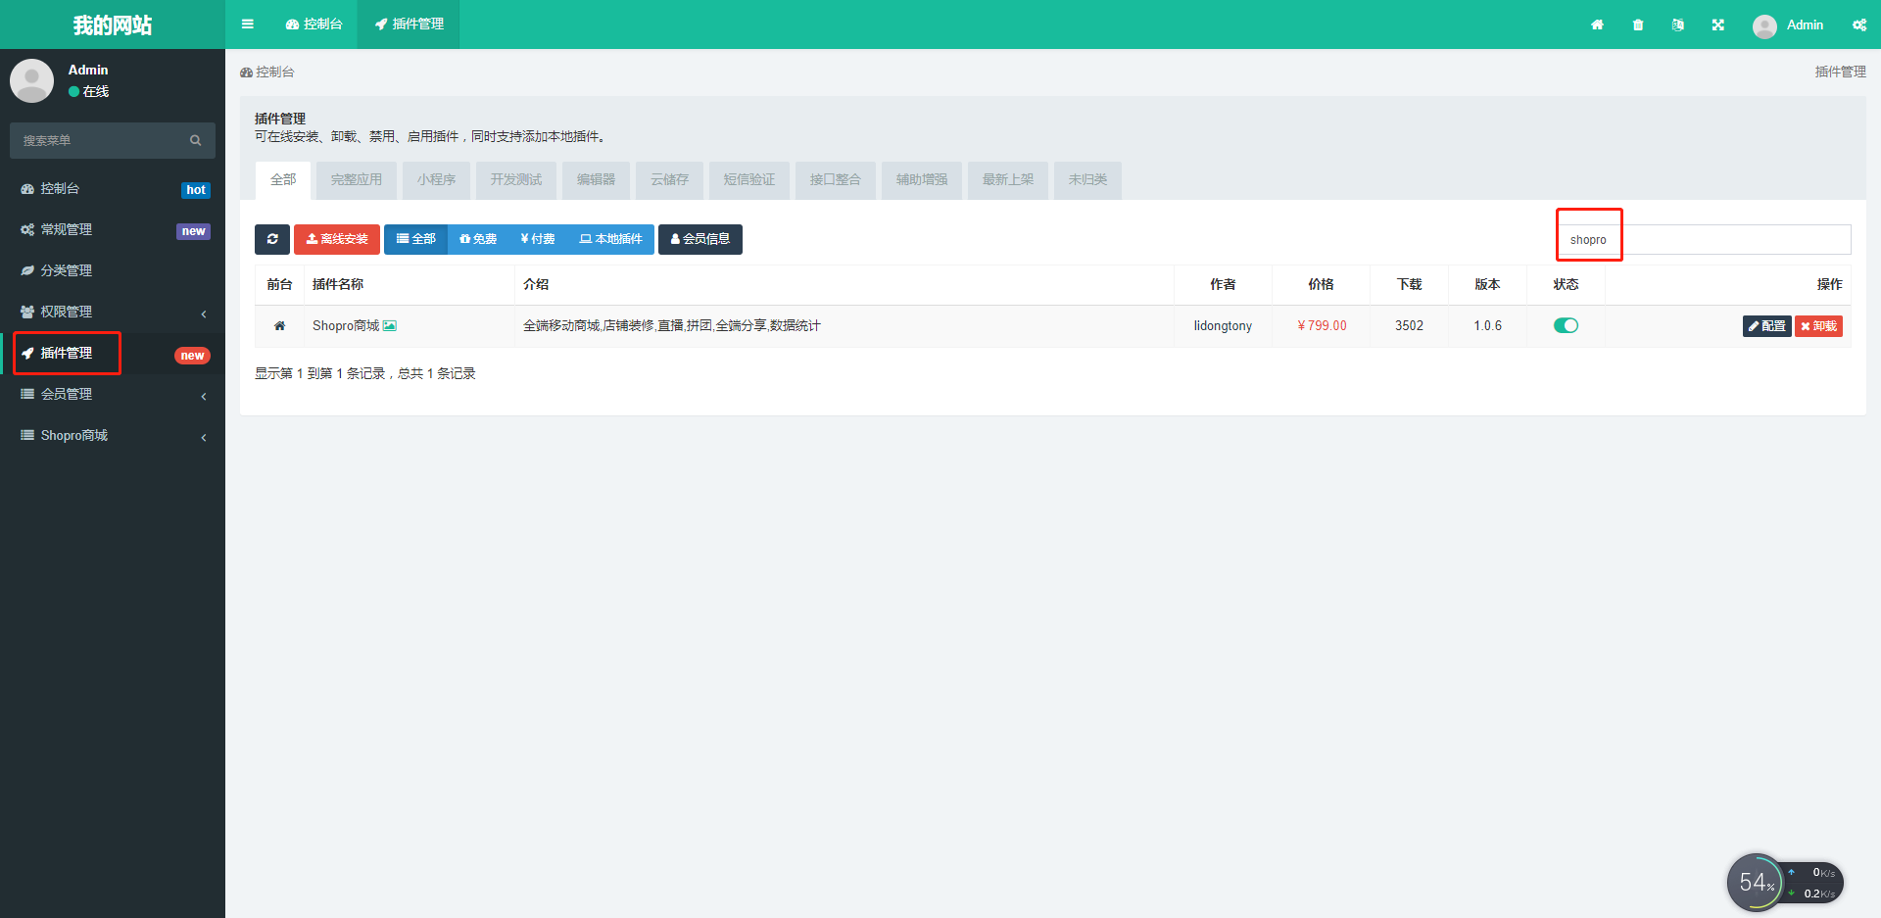
Task: Click the search magnifier in menu search
Action: (x=196, y=141)
